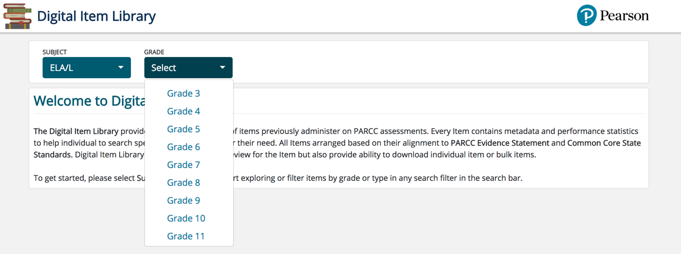Select Grade 5 option
681x254 pixels.
click(x=183, y=129)
